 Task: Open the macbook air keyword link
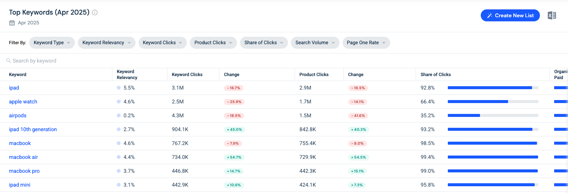coord(24,157)
